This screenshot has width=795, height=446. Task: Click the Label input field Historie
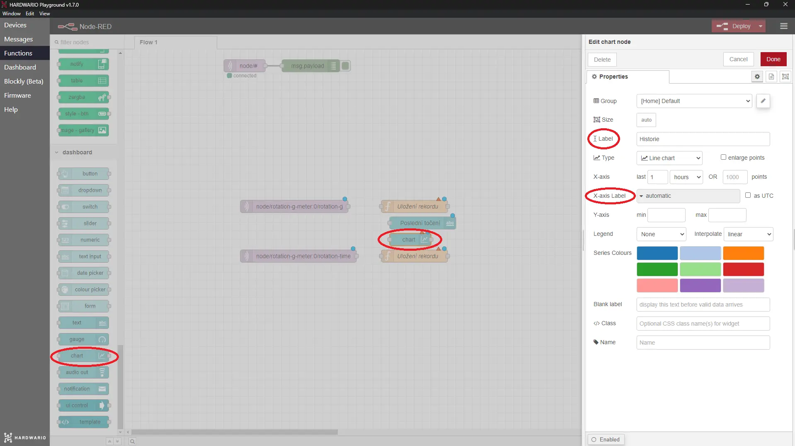703,139
